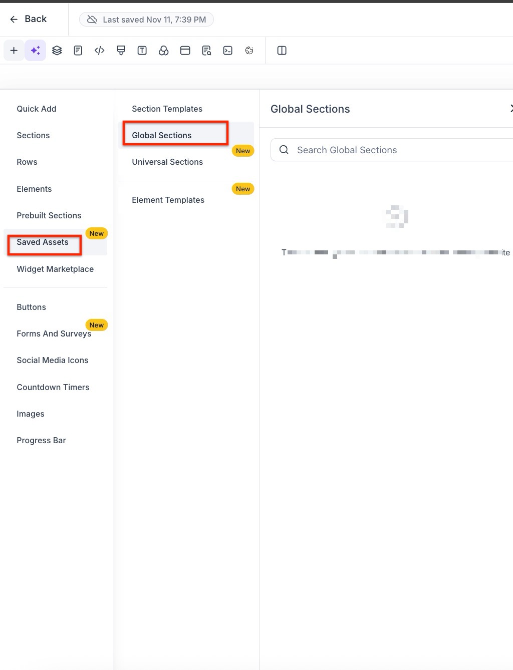The height and width of the screenshot is (670, 513).
Task: Click the plus Add Element icon
Action: coord(14,51)
